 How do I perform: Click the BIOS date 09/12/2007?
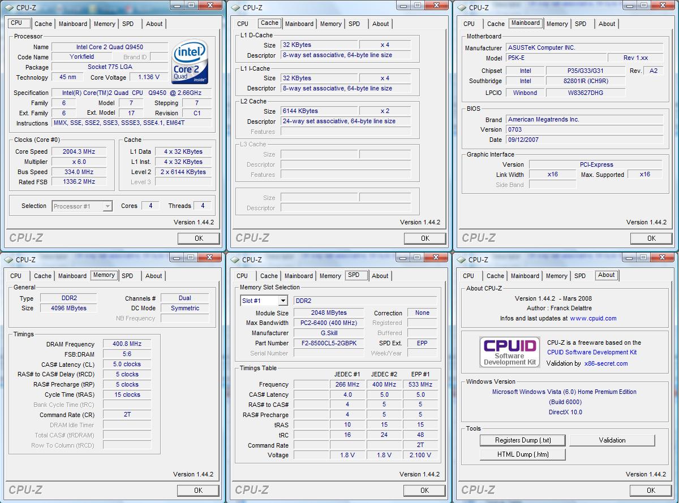point(585,140)
